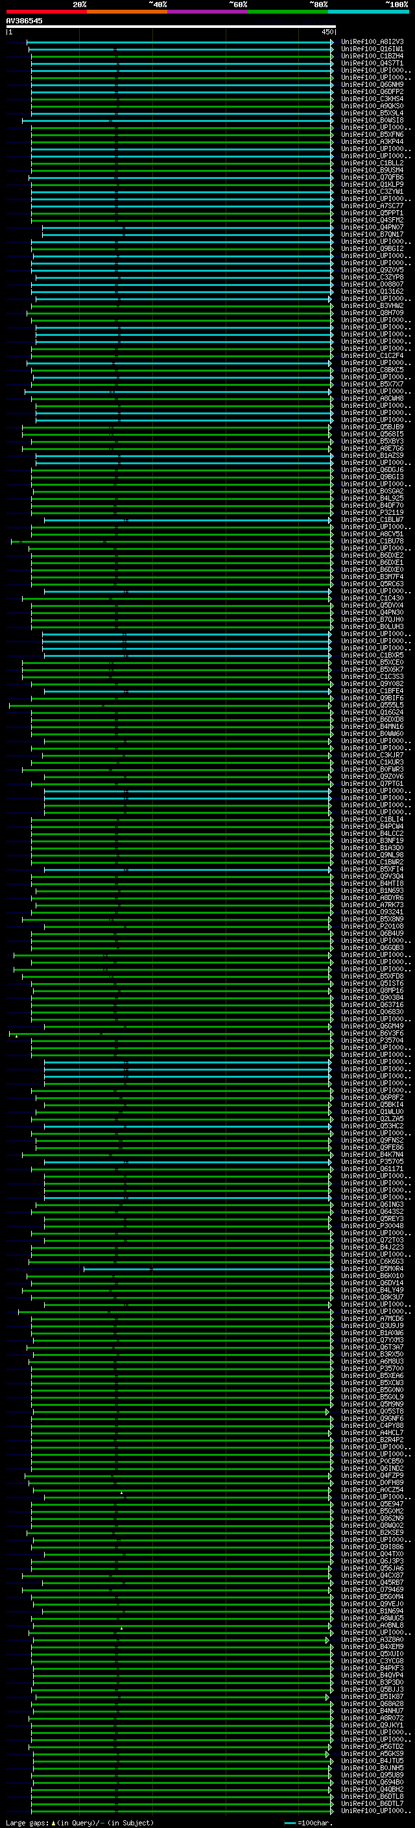Select hit label UniRef100_Q4PN07
The height and width of the screenshot is (1828, 415).
tap(372, 227)
